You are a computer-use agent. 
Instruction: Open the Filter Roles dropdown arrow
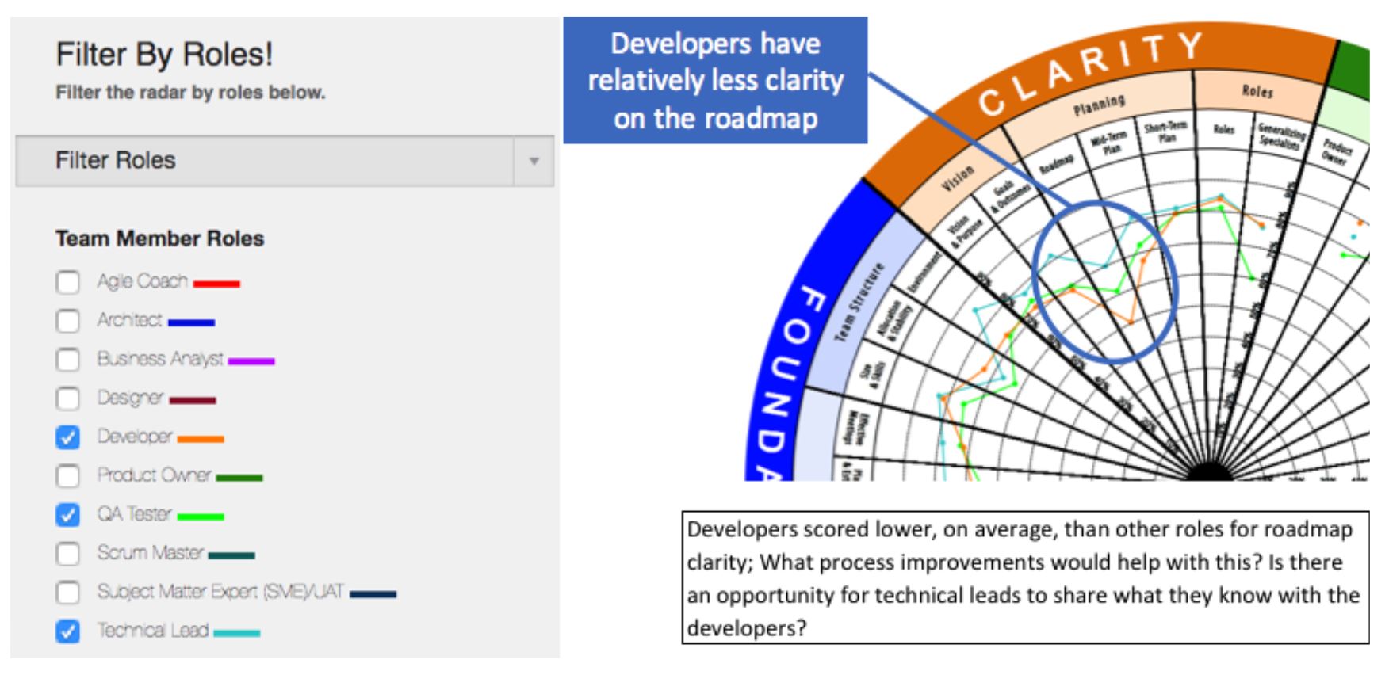[534, 161]
